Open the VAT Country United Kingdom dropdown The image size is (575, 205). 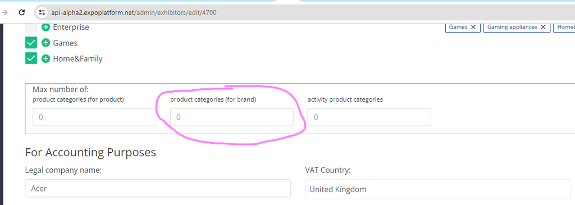tap(440, 189)
